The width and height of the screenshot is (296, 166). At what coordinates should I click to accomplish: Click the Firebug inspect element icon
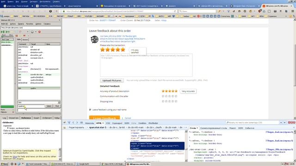(69, 123)
